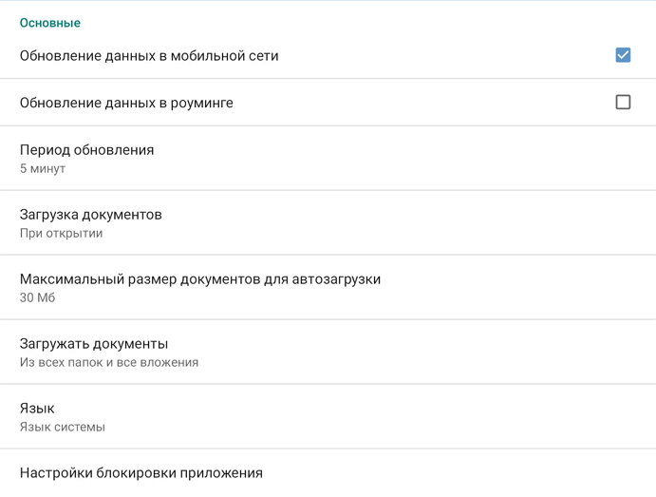
Task: Click the '5 минут' update period value
Action: pos(43,169)
